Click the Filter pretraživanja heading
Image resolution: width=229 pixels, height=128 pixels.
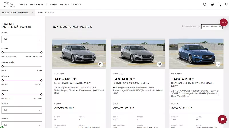[x=16, y=25]
